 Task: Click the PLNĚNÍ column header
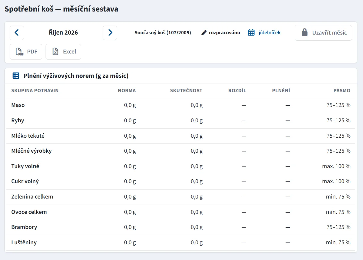[281, 91]
